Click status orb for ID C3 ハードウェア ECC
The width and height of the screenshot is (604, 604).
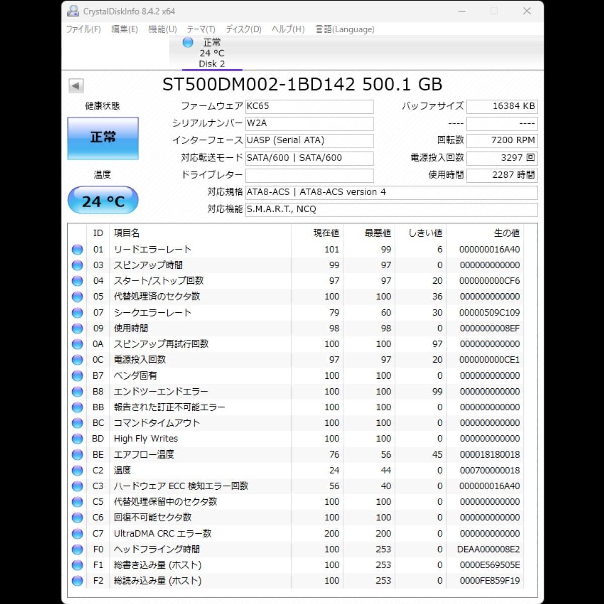click(x=77, y=486)
